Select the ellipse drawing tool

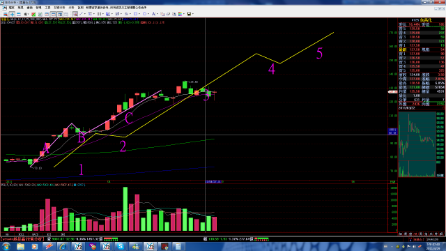(144, 14)
